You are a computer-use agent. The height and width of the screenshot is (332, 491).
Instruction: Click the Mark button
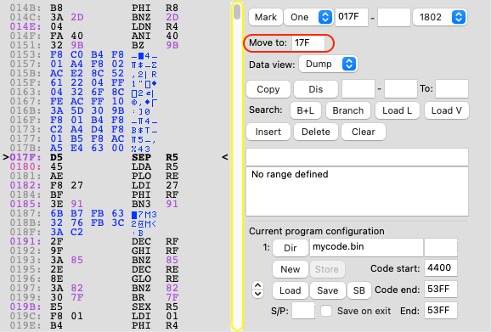(x=266, y=17)
